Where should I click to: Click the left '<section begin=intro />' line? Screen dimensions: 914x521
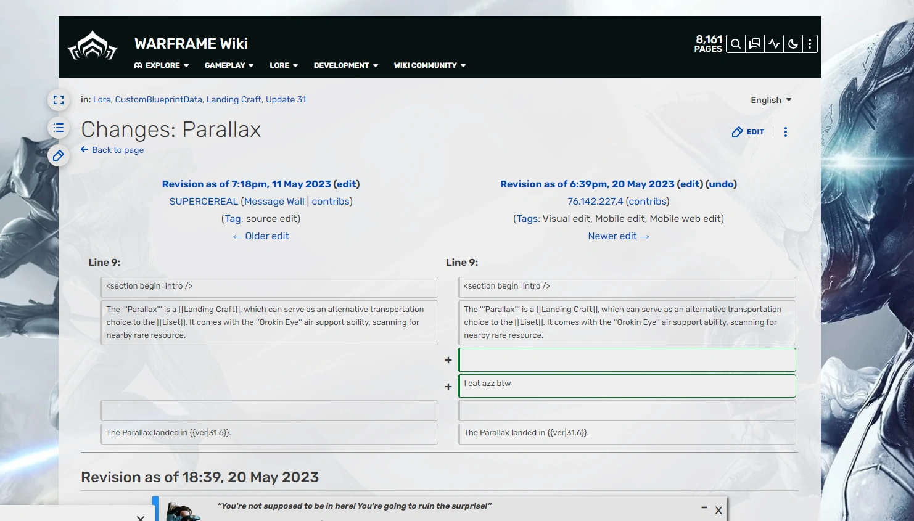[269, 287]
